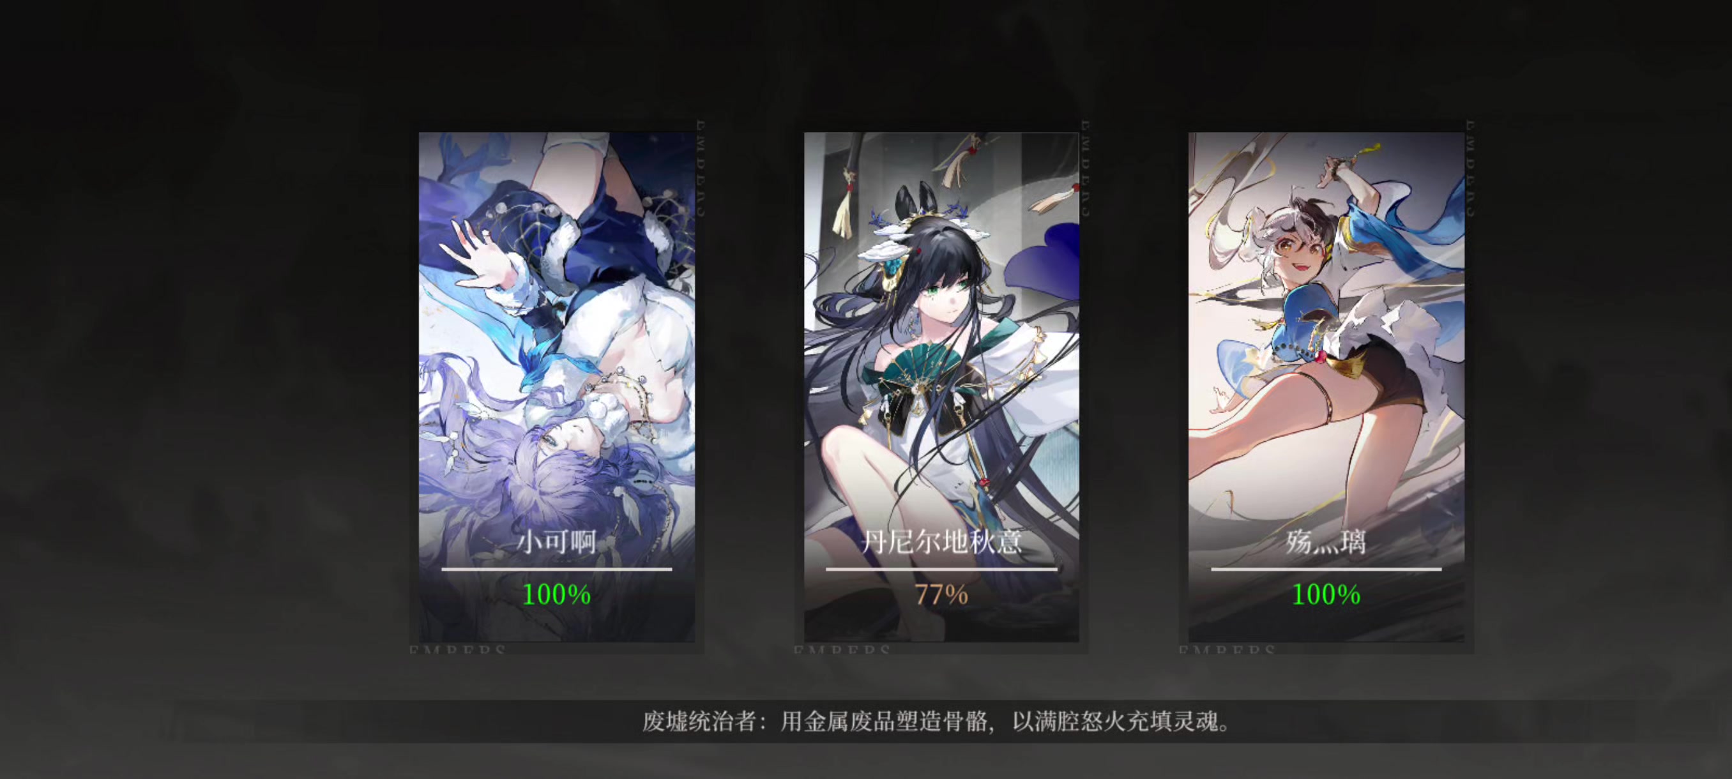Click the loading bar under 小可啊
This screenshot has width=1732, height=779.
[x=557, y=569]
